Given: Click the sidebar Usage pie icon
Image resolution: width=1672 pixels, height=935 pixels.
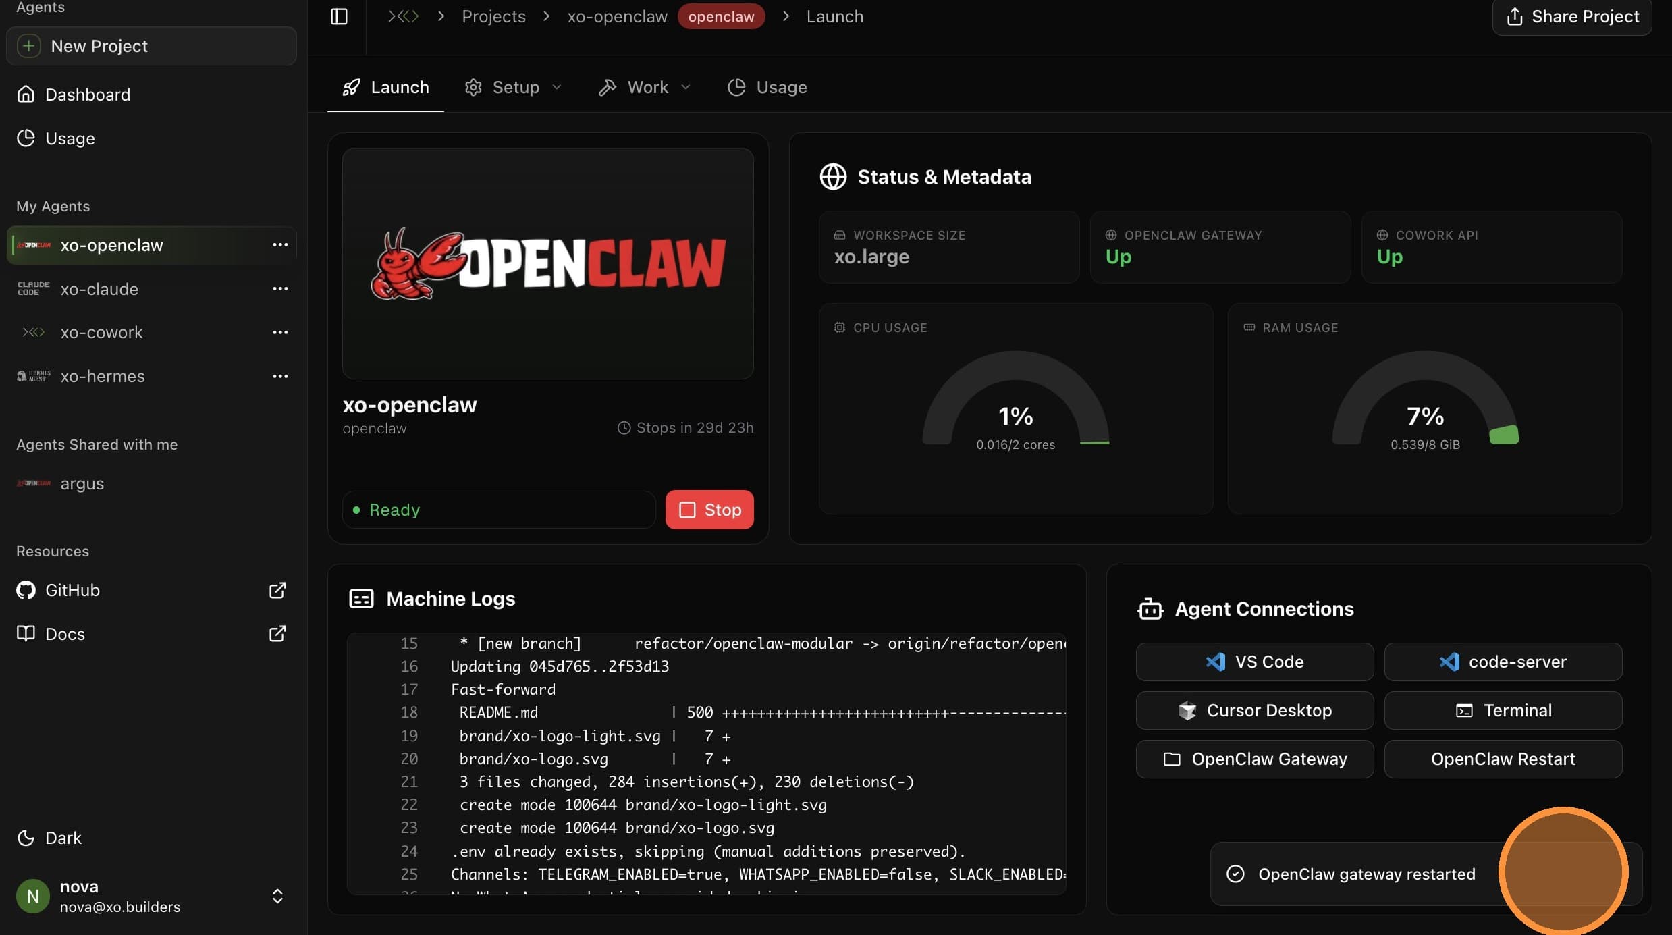Looking at the screenshot, I should [26, 138].
